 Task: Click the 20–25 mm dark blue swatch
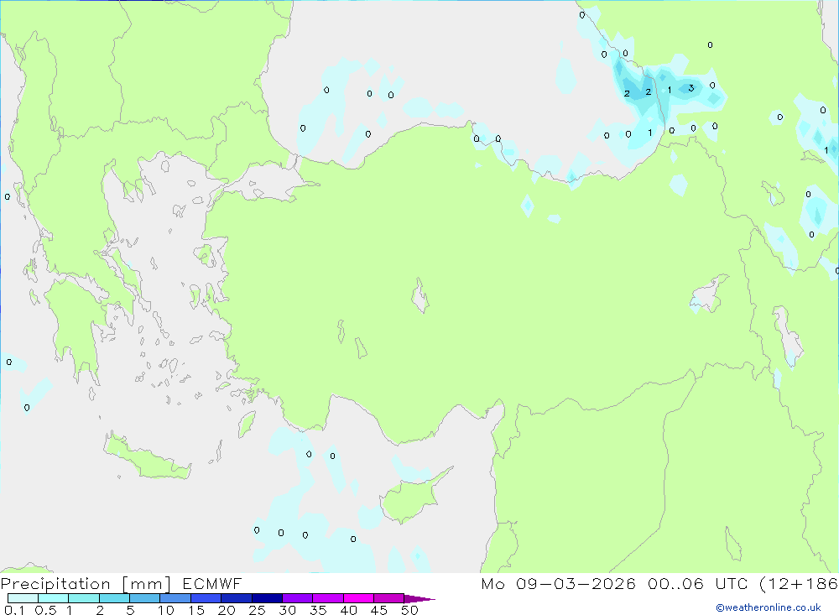[237, 598]
